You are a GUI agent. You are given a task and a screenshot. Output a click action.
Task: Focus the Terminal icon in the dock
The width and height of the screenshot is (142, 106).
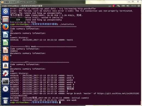tap(5, 81)
